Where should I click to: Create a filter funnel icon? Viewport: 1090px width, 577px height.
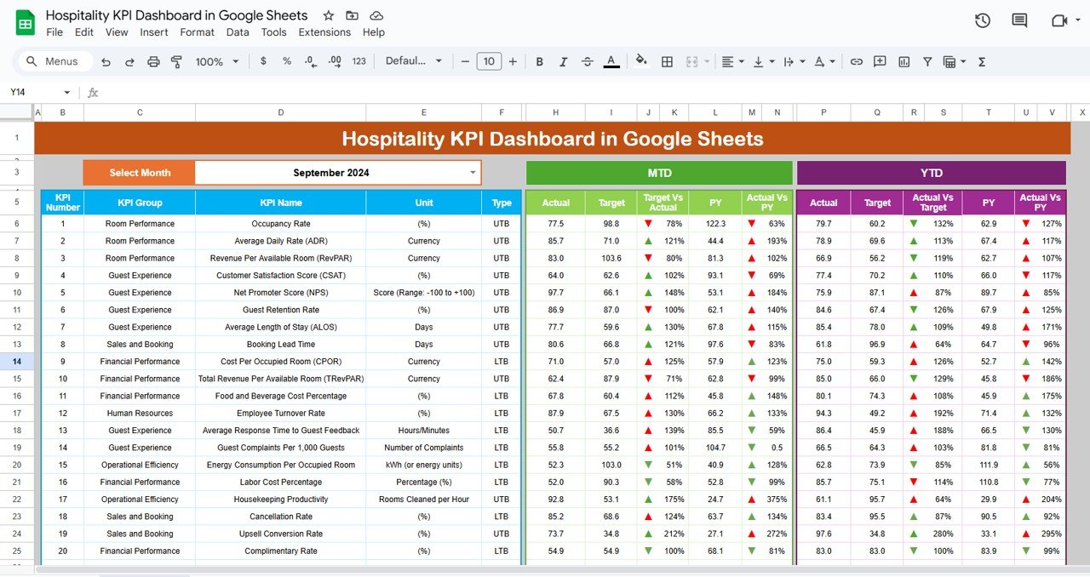point(926,61)
